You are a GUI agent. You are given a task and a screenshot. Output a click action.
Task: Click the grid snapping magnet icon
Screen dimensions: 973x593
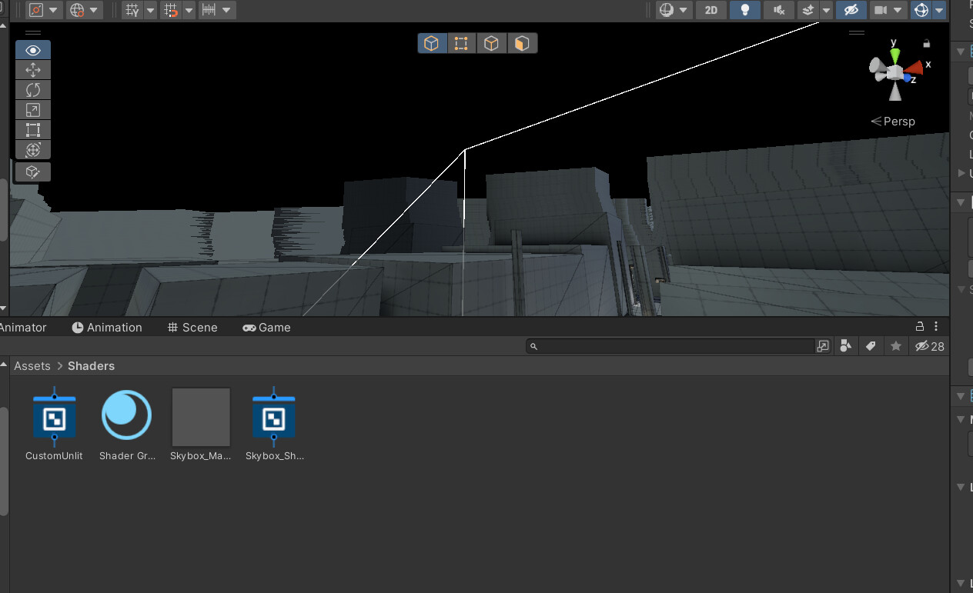click(x=171, y=10)
